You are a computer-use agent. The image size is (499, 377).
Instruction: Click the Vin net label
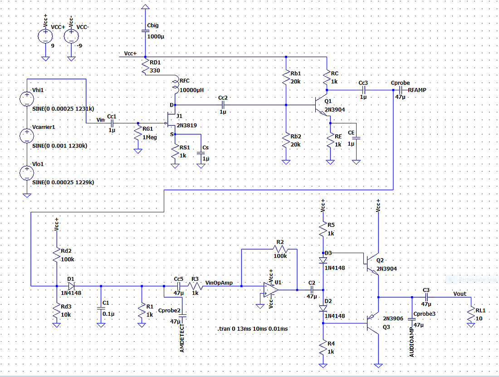101,120
